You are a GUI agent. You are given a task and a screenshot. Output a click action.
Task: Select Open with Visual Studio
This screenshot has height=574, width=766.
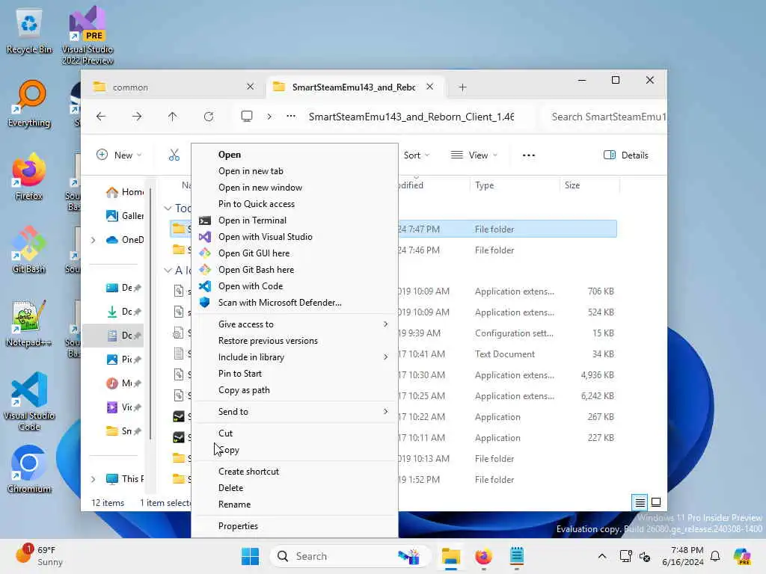click(295, 237)
